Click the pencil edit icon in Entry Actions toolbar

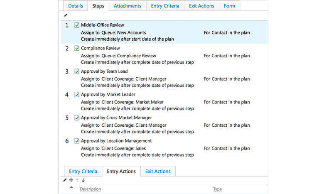tap(65, 180)
